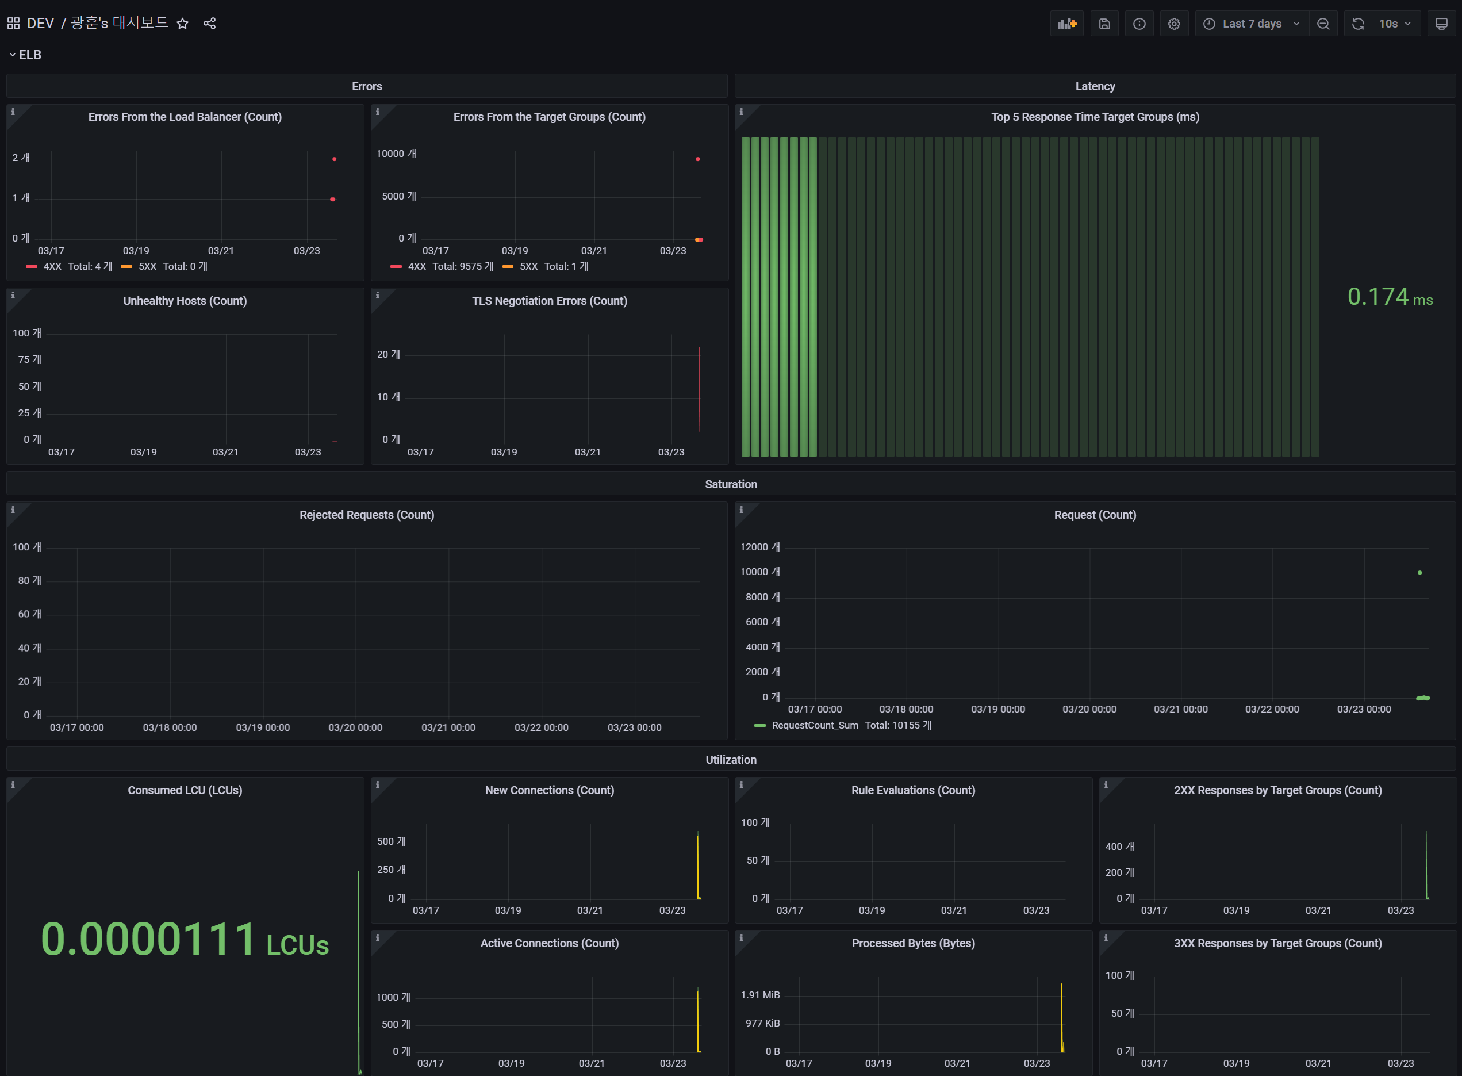Go to the DEV folder breadcrumb link

(x=40, y=23)
